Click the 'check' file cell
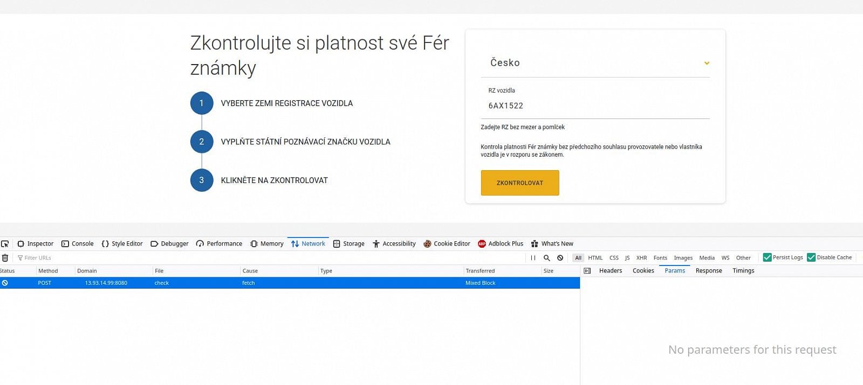This screenshot has height=385, width=863. click(x=162, y=283)
